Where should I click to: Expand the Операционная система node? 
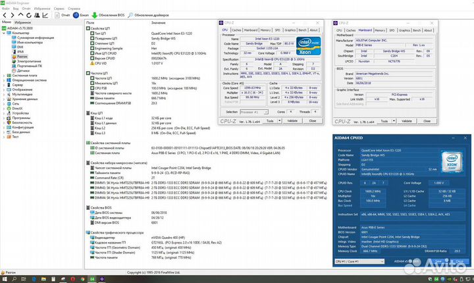click(x=4, y=80)
